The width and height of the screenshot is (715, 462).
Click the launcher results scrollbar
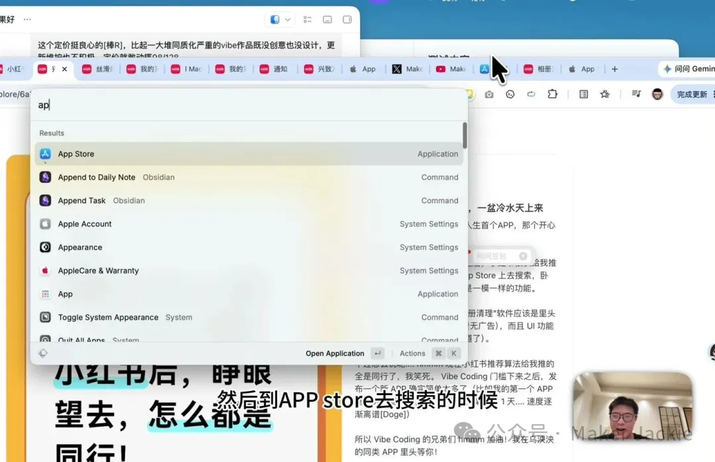[465, 136]
